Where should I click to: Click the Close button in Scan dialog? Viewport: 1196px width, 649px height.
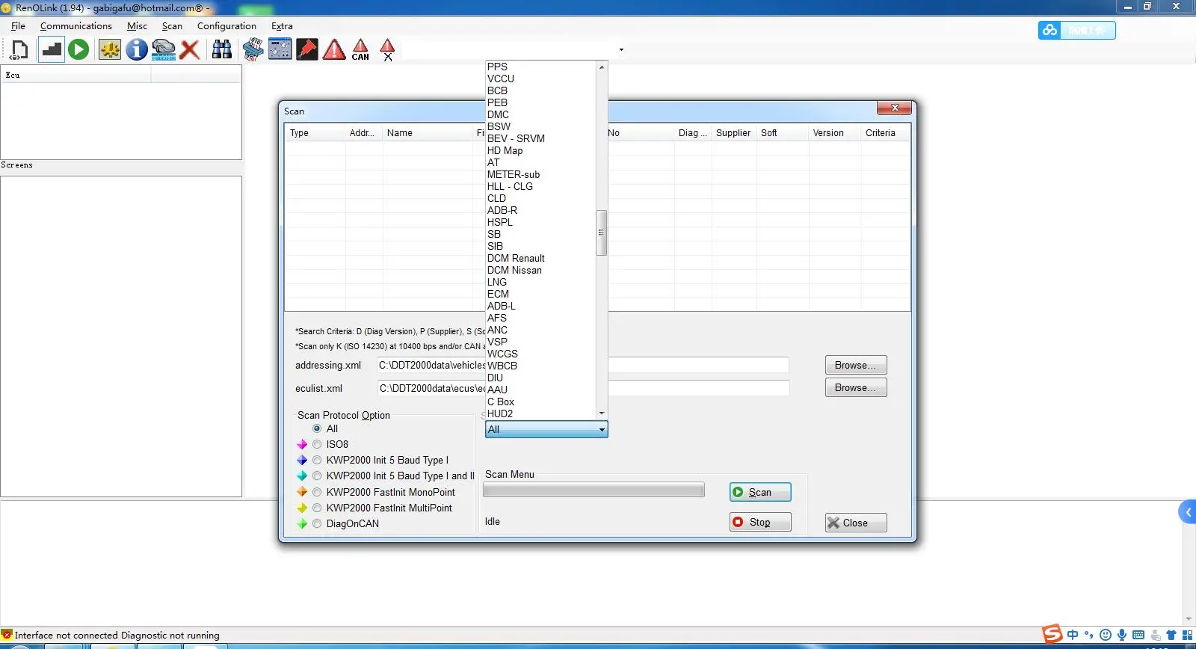856,523
